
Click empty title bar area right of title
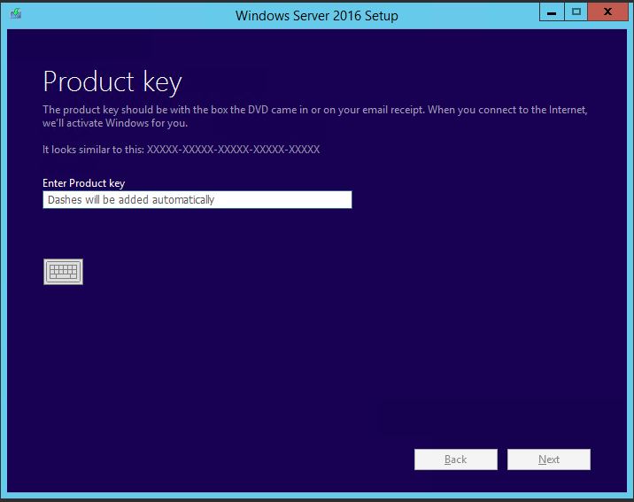(469, 15)
